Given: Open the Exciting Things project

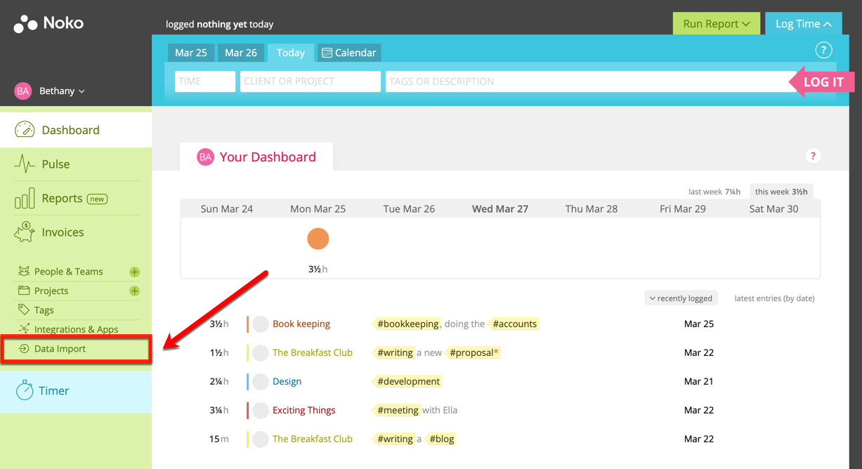Looking at the screenshot, I should [304, 410].
